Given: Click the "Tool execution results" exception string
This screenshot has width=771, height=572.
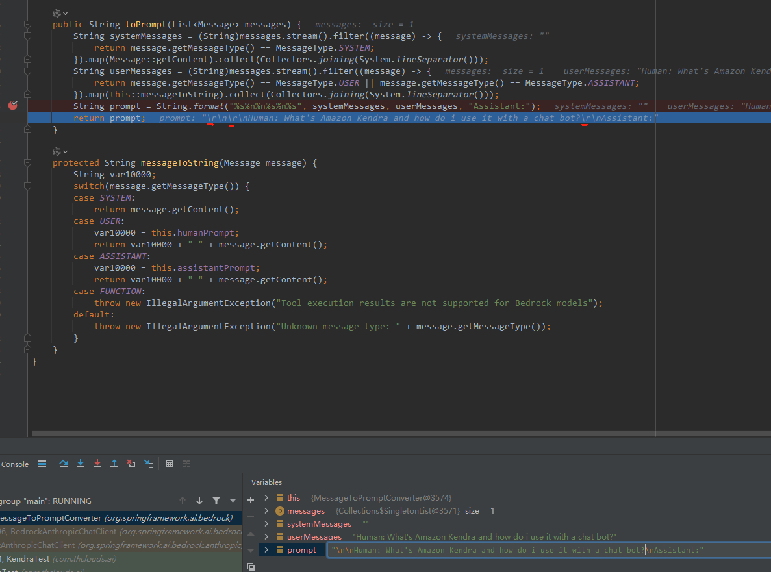Looking at the screenshot, I should coord(435,303).
